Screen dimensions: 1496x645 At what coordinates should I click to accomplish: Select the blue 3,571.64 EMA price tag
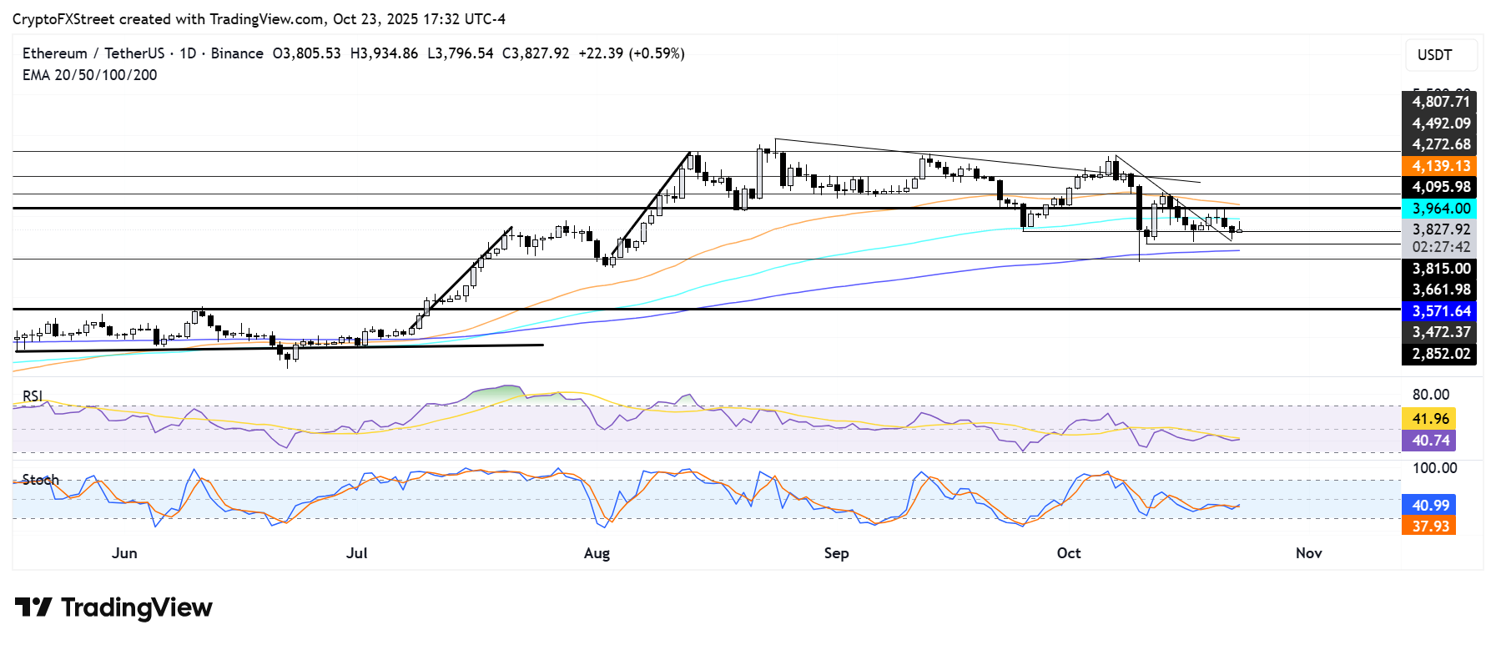coord(1439,311)
